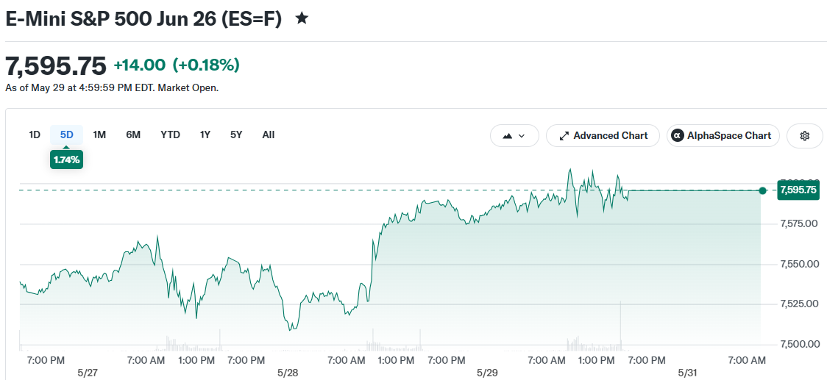Viewport: 827px width, 380px height.
Task: Click the alpha icon in AlphaSpace button
Action: point(677,136)
